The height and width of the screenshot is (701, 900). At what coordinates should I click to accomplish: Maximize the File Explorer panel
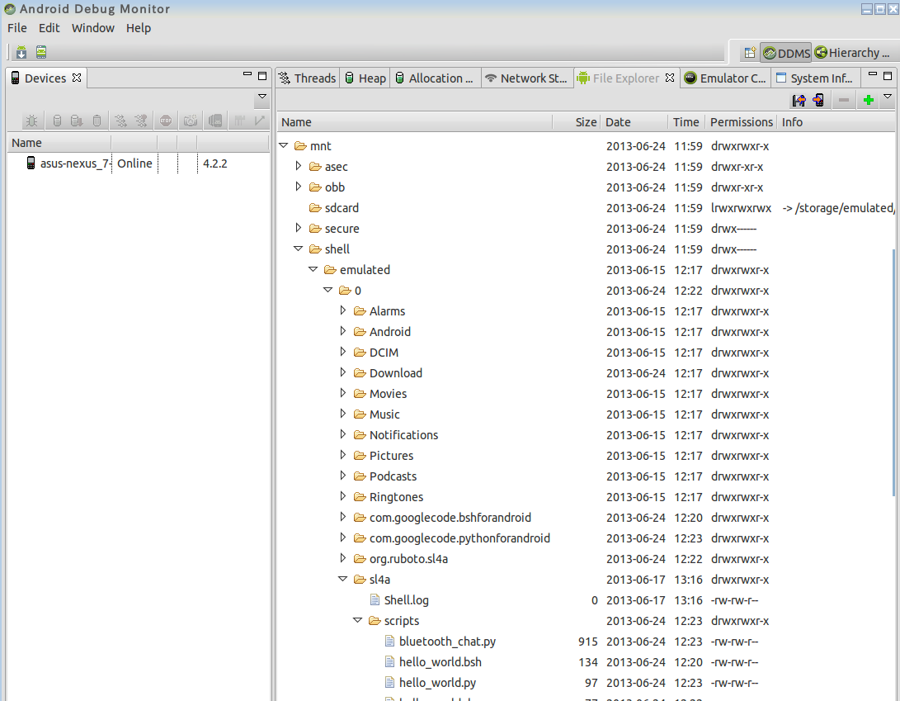(x=888, y=75)
